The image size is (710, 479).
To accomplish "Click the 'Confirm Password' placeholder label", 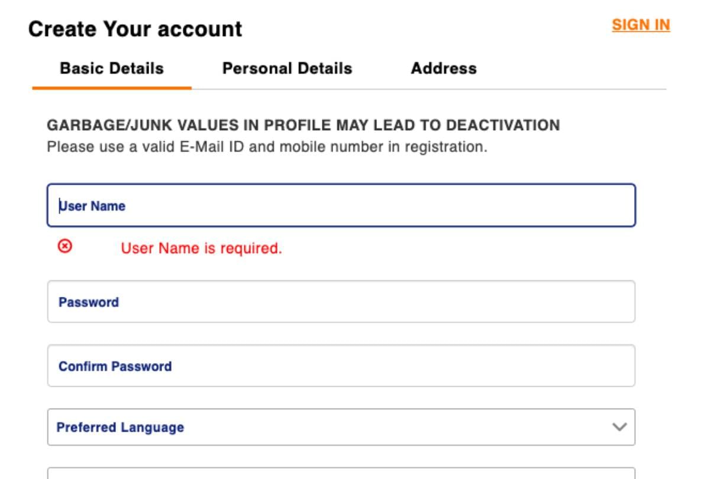I will click(x=115, y=366).
